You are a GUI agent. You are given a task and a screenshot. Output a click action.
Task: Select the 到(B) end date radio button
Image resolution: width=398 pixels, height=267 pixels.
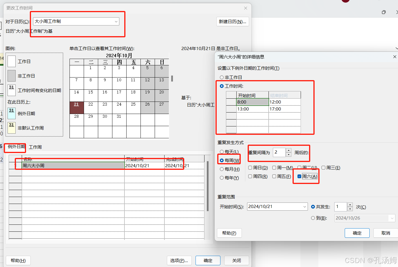point(313,218)
